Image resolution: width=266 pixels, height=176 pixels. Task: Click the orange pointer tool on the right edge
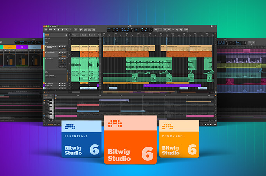[x=216, y=34]
